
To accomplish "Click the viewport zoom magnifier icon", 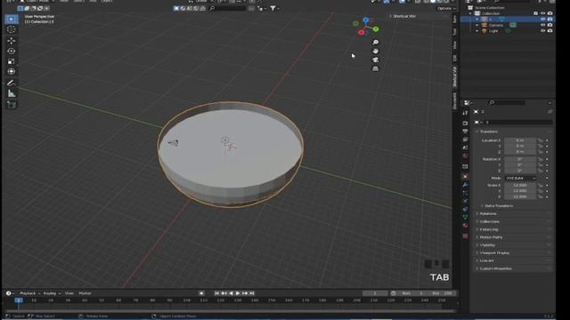I will click(x=376, y=43).
